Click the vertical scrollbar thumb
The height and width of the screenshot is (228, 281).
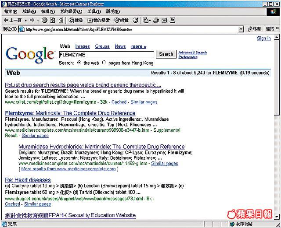277,77
